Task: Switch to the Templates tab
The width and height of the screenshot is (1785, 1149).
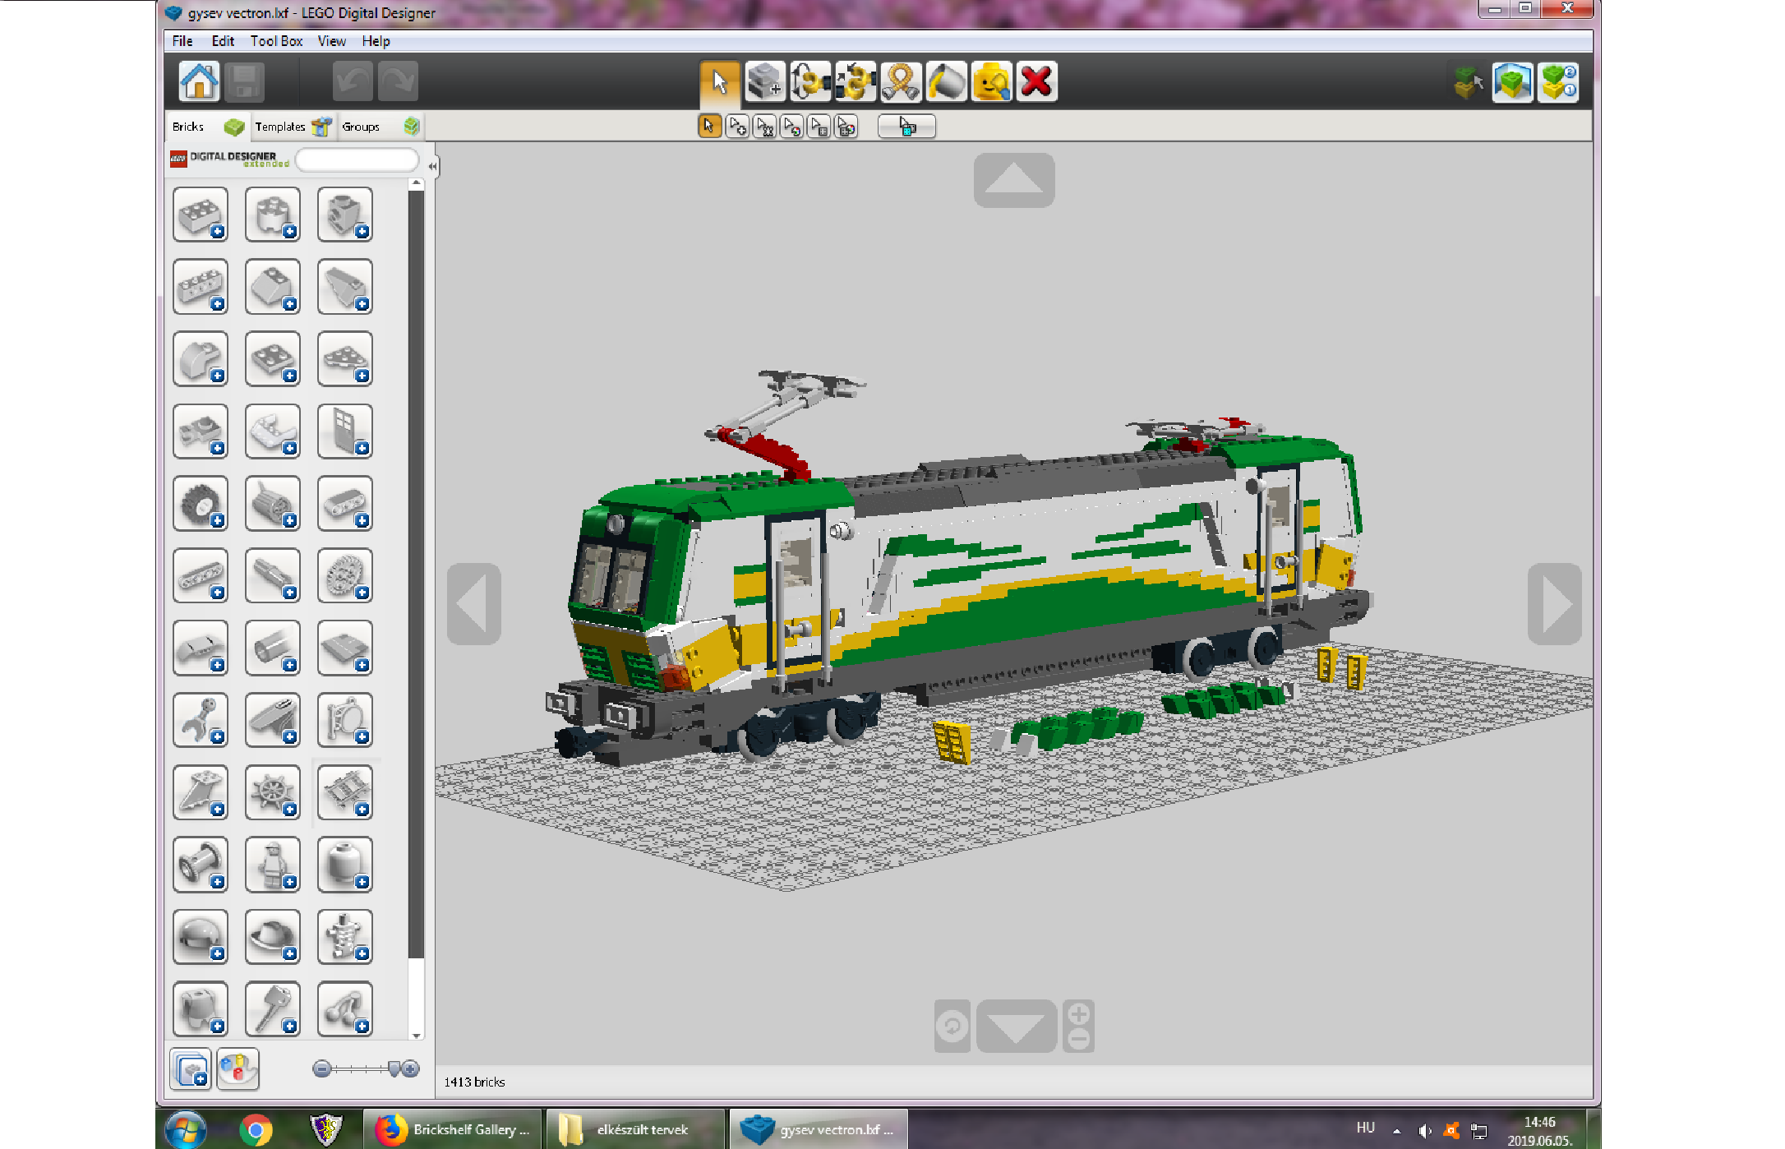Action: click(293, 127)
